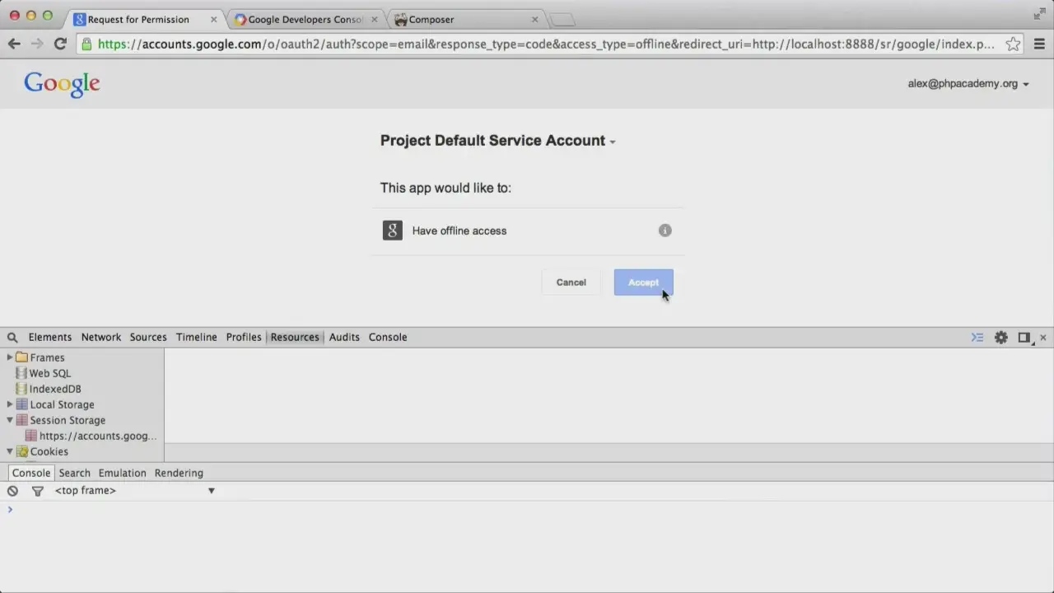The image size is (1054, 593).
Task: Switch to the Google Developers Console tab
Action: pyautogui.click(x=303, y=19)
